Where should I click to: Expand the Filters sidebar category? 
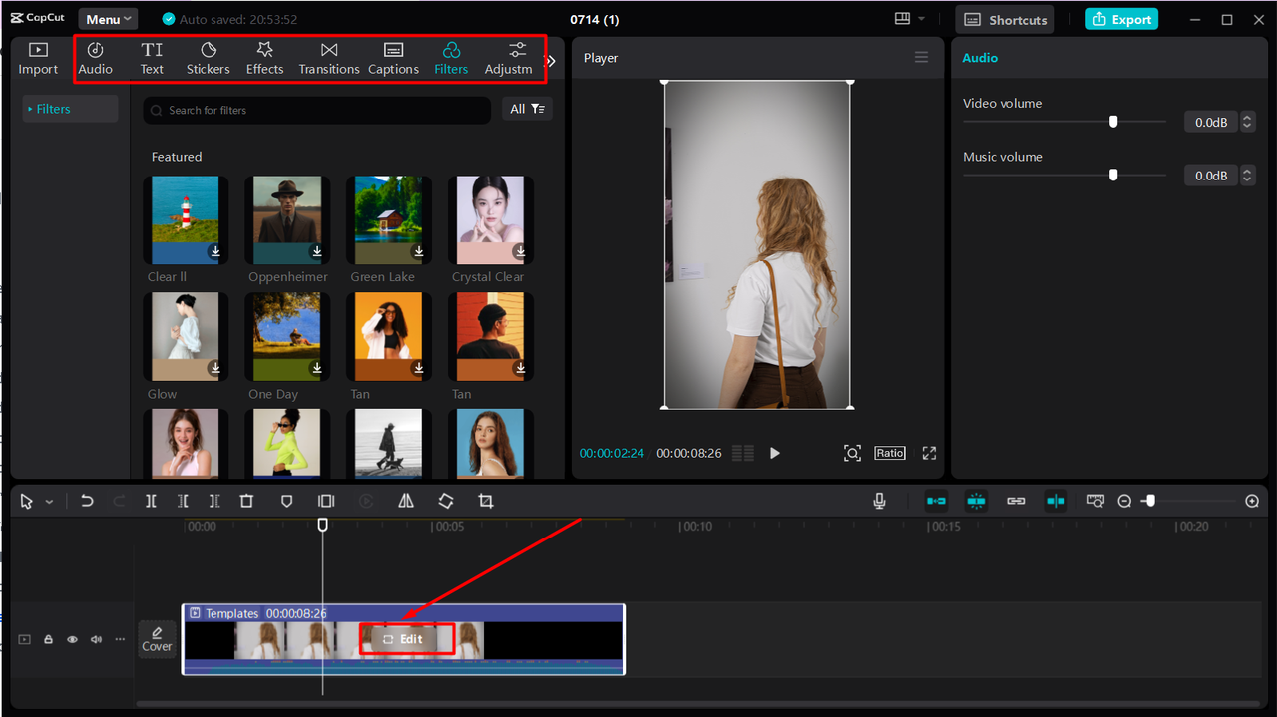pyautogui.click(x=70, y=109)
